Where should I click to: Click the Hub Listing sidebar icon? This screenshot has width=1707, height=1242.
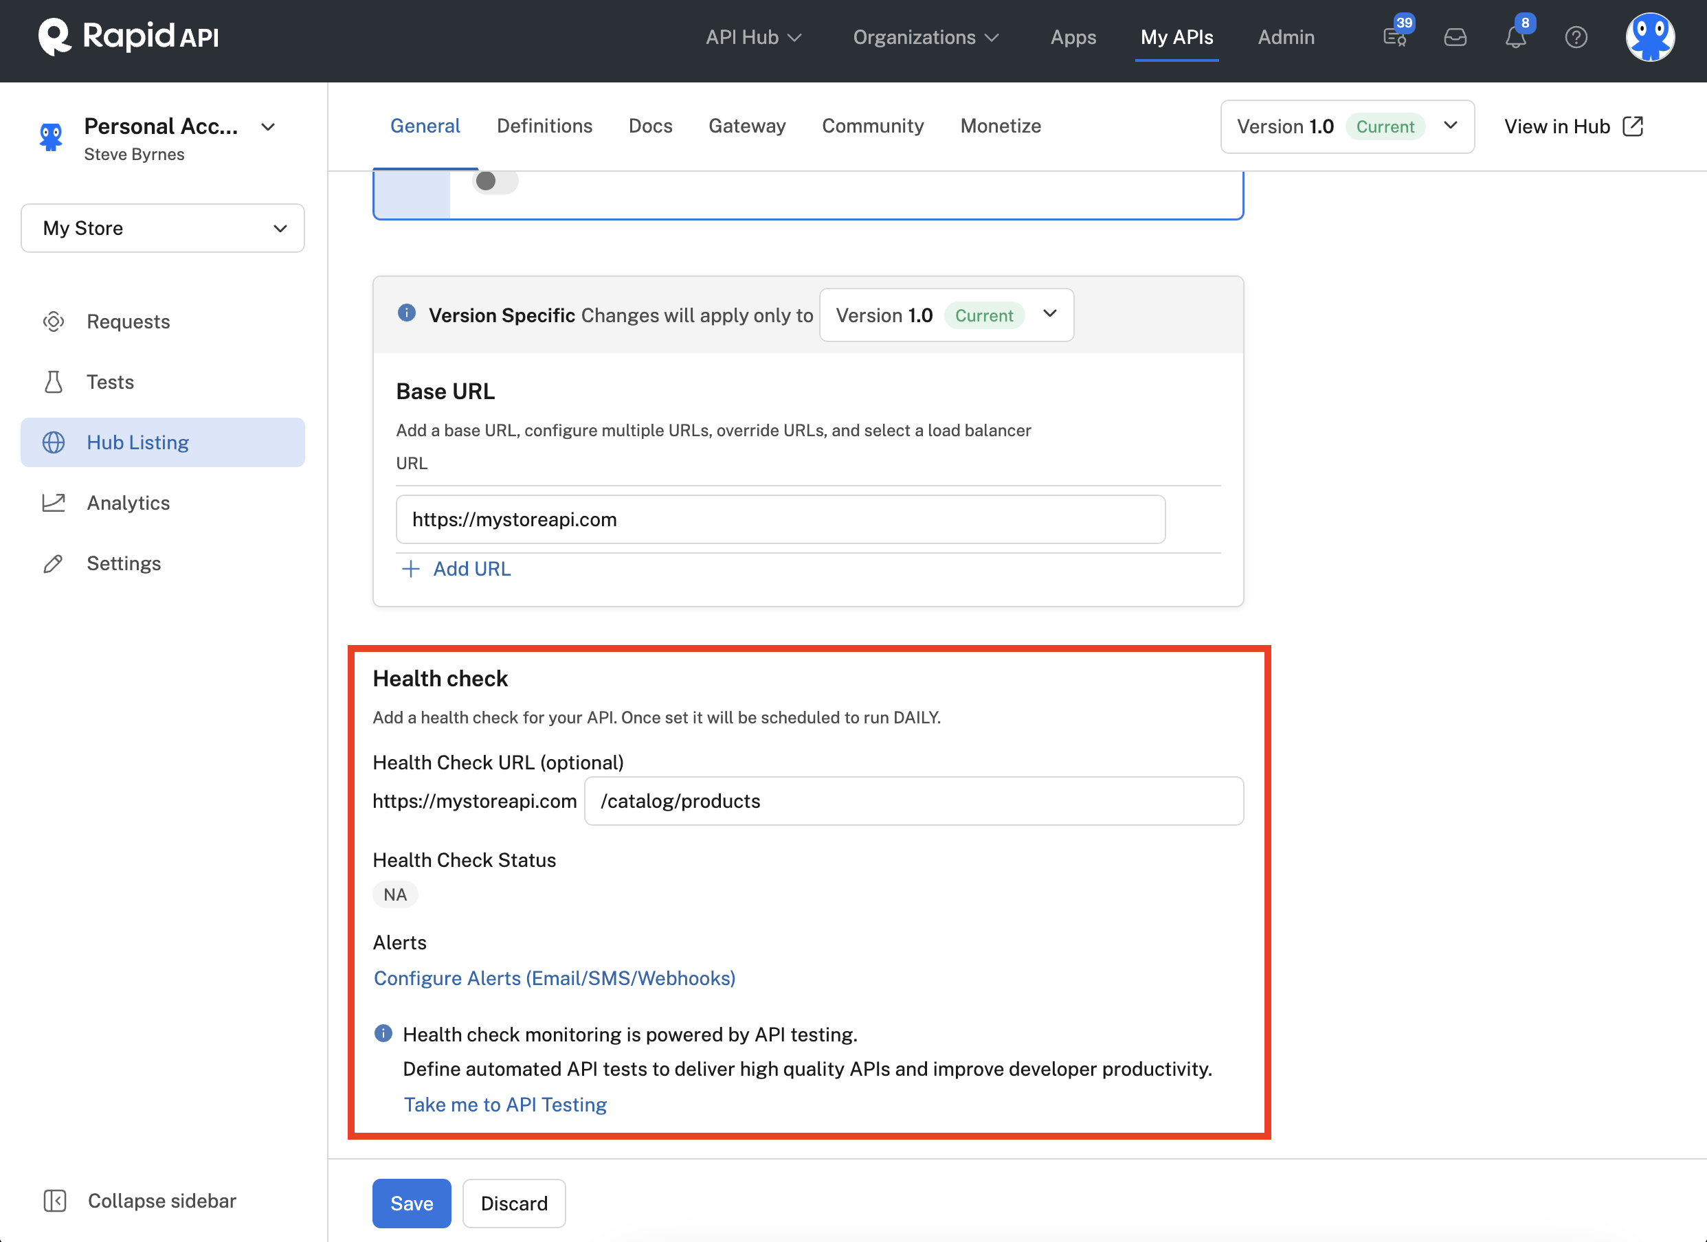pyautogui.click(x=54, y=442)
